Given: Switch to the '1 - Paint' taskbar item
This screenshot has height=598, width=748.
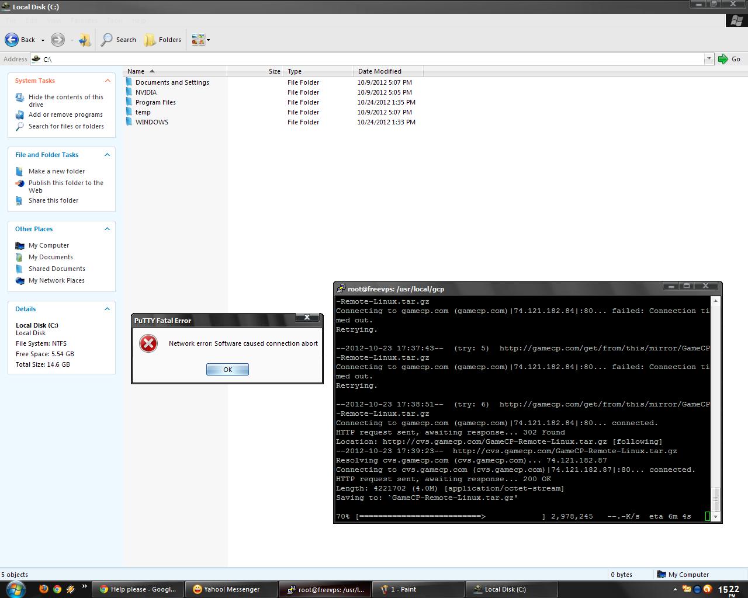Looking at the screenshot, I should [403, 589].
